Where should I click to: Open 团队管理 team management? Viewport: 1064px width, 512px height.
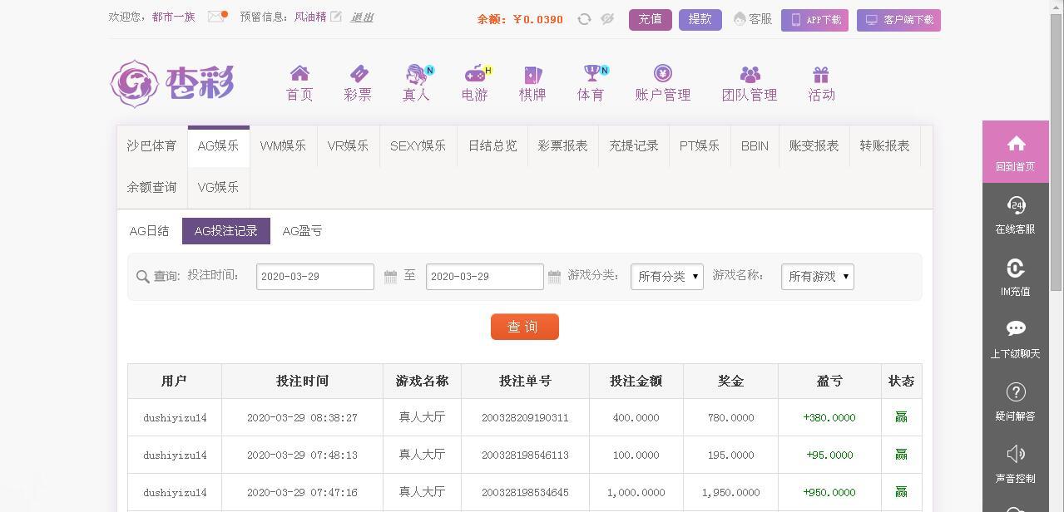tap(750, 81)
